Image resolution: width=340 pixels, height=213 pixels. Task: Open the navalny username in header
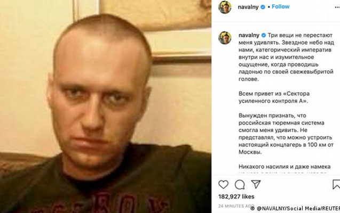[248, 7]
